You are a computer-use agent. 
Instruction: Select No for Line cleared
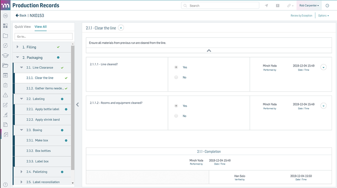pyautogui.click(x=176, y=77)
